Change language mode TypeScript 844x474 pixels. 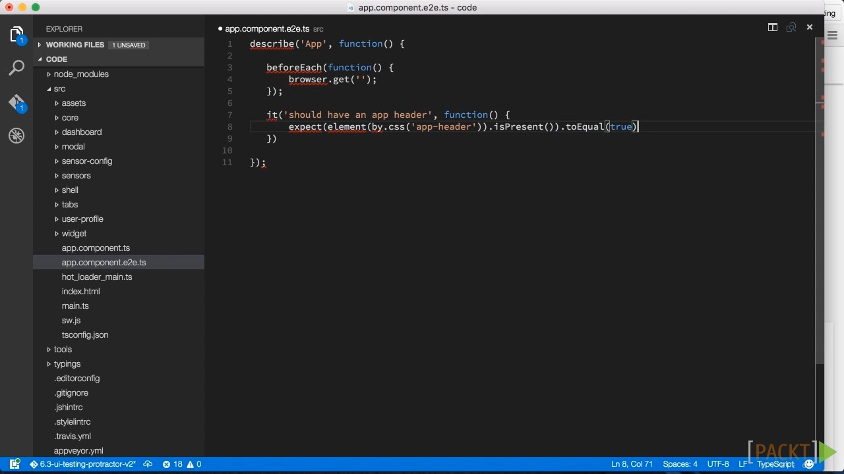(775, 464)
